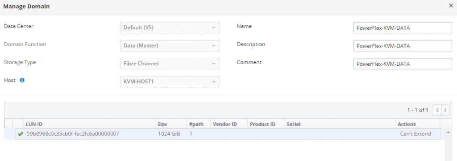This screenshot has width=457, height=161.
Task: Go to the next LUN page
Action: coord(445,110)
